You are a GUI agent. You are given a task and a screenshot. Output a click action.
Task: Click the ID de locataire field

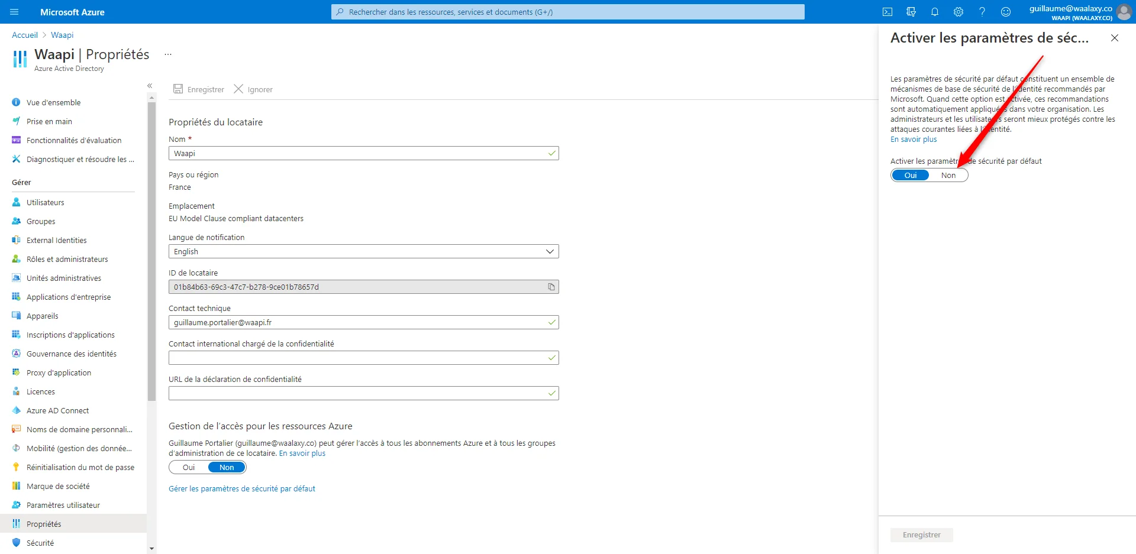coord(364,287)
